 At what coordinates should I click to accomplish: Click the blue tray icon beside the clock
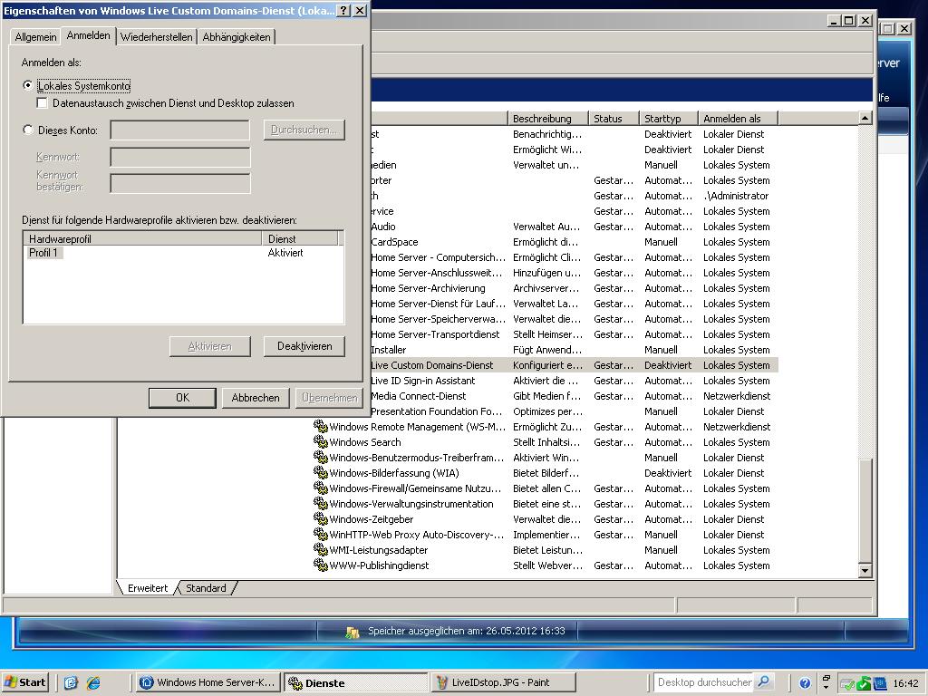[x=879, y=683]
